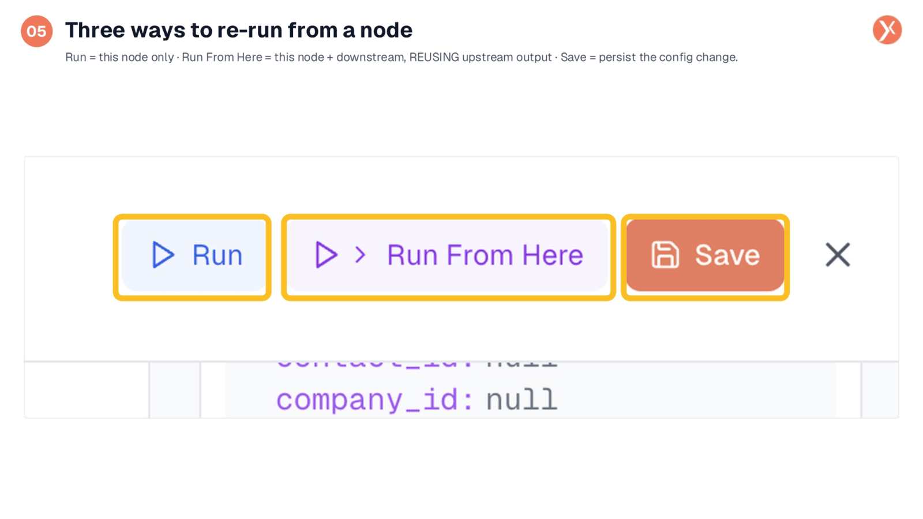The width and height of the screenshot is (923, 519).
Task: Click the Run From Here button
Action: click(448, 255)
